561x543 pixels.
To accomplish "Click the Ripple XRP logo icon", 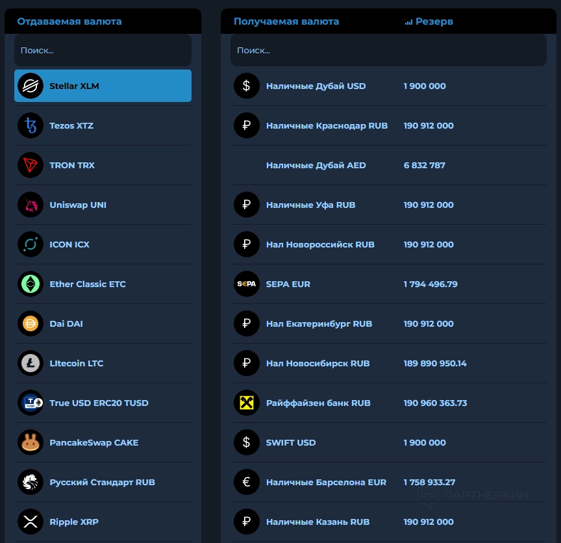I will click(x=31, y=522).
